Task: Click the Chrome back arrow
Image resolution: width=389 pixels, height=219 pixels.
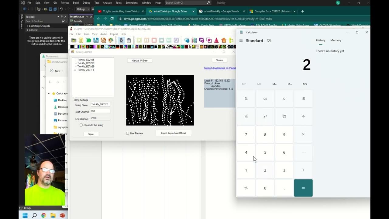Action: pos(98,19)
